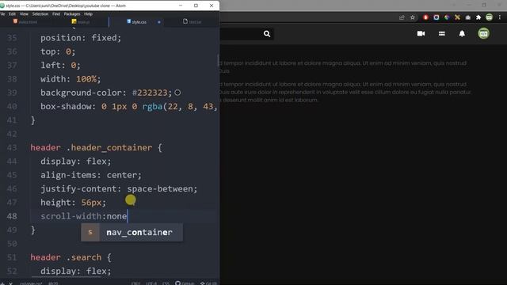Open the Help menu in Atom

(x=88, y=14)
